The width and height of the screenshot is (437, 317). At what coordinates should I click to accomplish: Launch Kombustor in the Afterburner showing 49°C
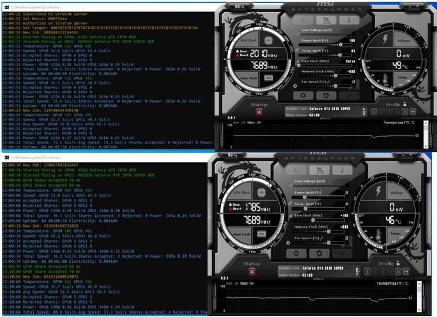click(x=303, y=20)
